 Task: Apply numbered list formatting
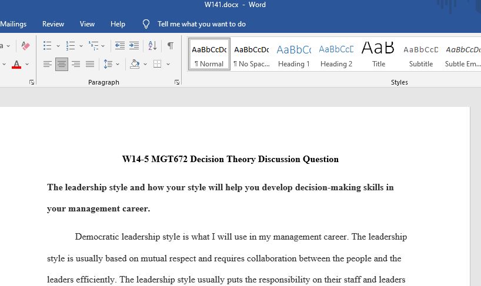pyautogui.click(x=70, y=46)
